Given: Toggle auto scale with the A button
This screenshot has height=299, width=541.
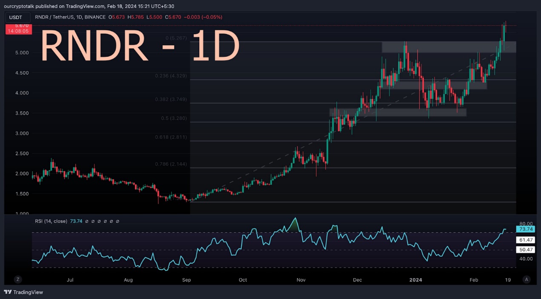Looking at the screenshot, I should (527, 279).
